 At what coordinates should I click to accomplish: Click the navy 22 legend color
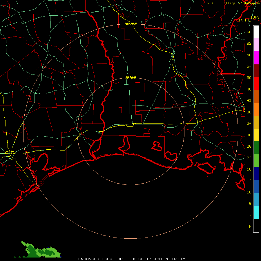point(256,174)
